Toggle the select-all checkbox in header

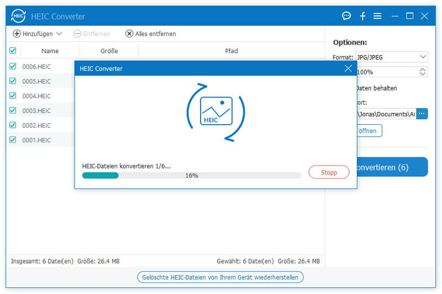point(13,51)
